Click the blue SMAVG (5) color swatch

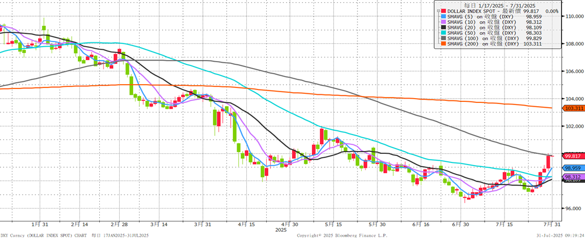pos(444,17)
